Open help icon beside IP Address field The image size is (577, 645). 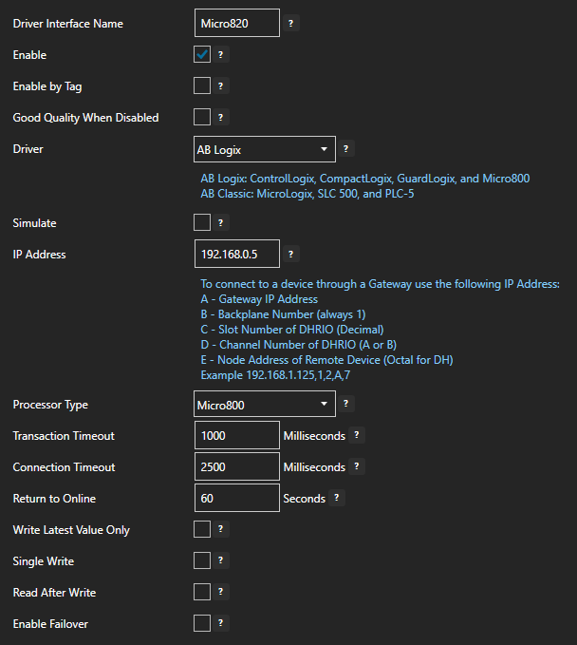click(291, 254)
